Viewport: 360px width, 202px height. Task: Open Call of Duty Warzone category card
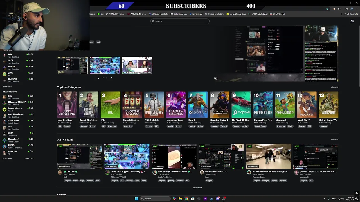pyautogui.click(x=328, y=105)
